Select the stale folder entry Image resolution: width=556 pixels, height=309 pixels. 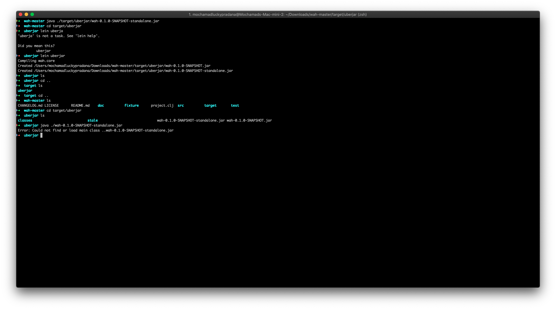93,120
